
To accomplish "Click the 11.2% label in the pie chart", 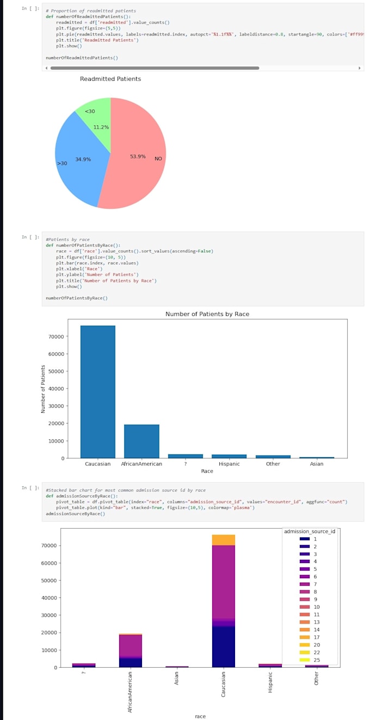I will click(101, 127).
